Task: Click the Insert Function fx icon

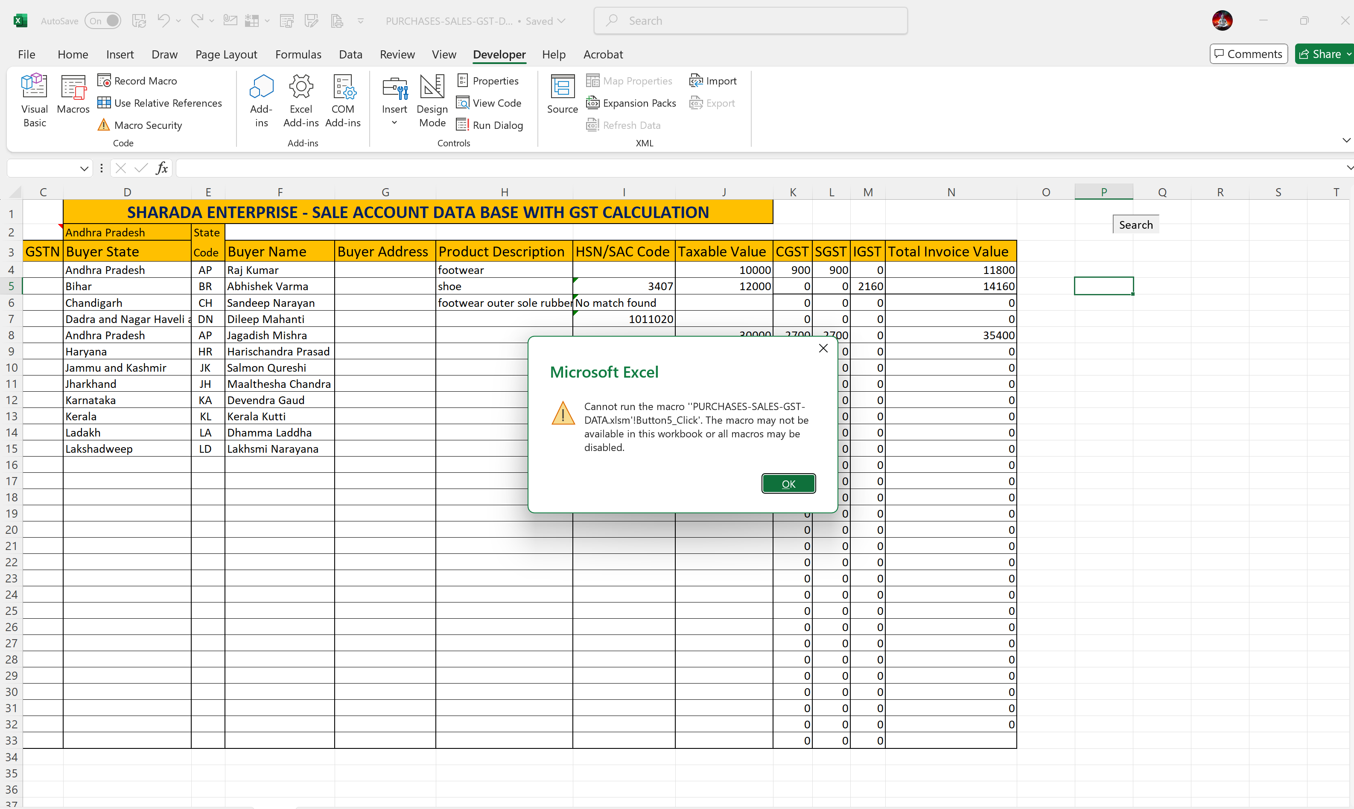Action: pos(161,169)
